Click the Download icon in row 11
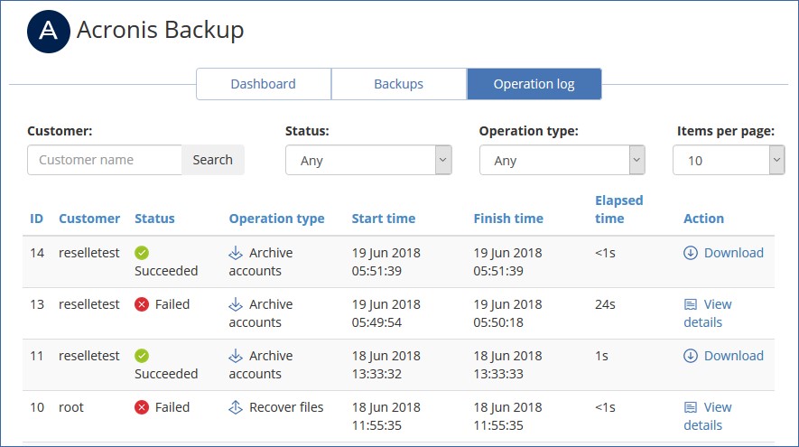The height and width of the screenshot is (447, 799). click(x=691, y=356)
